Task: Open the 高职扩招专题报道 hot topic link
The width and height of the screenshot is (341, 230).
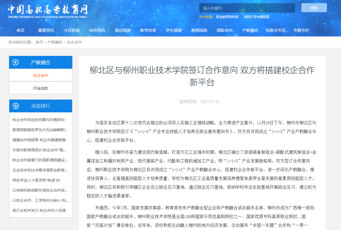Action: 256,17
